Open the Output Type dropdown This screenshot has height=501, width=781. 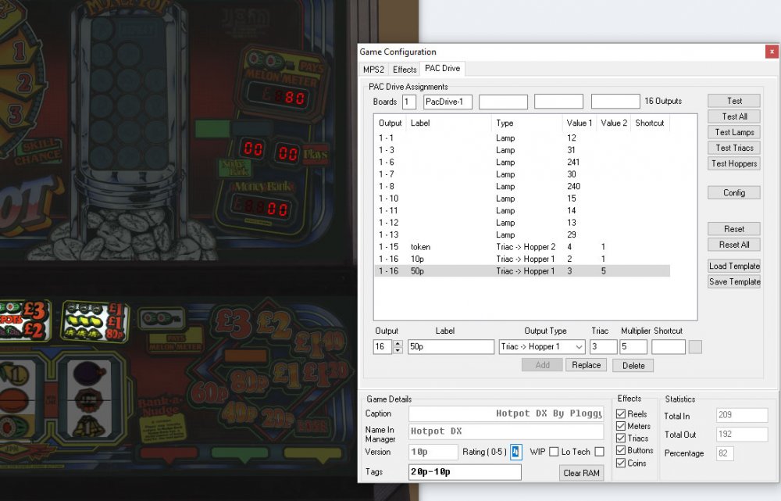click(542, 346)
